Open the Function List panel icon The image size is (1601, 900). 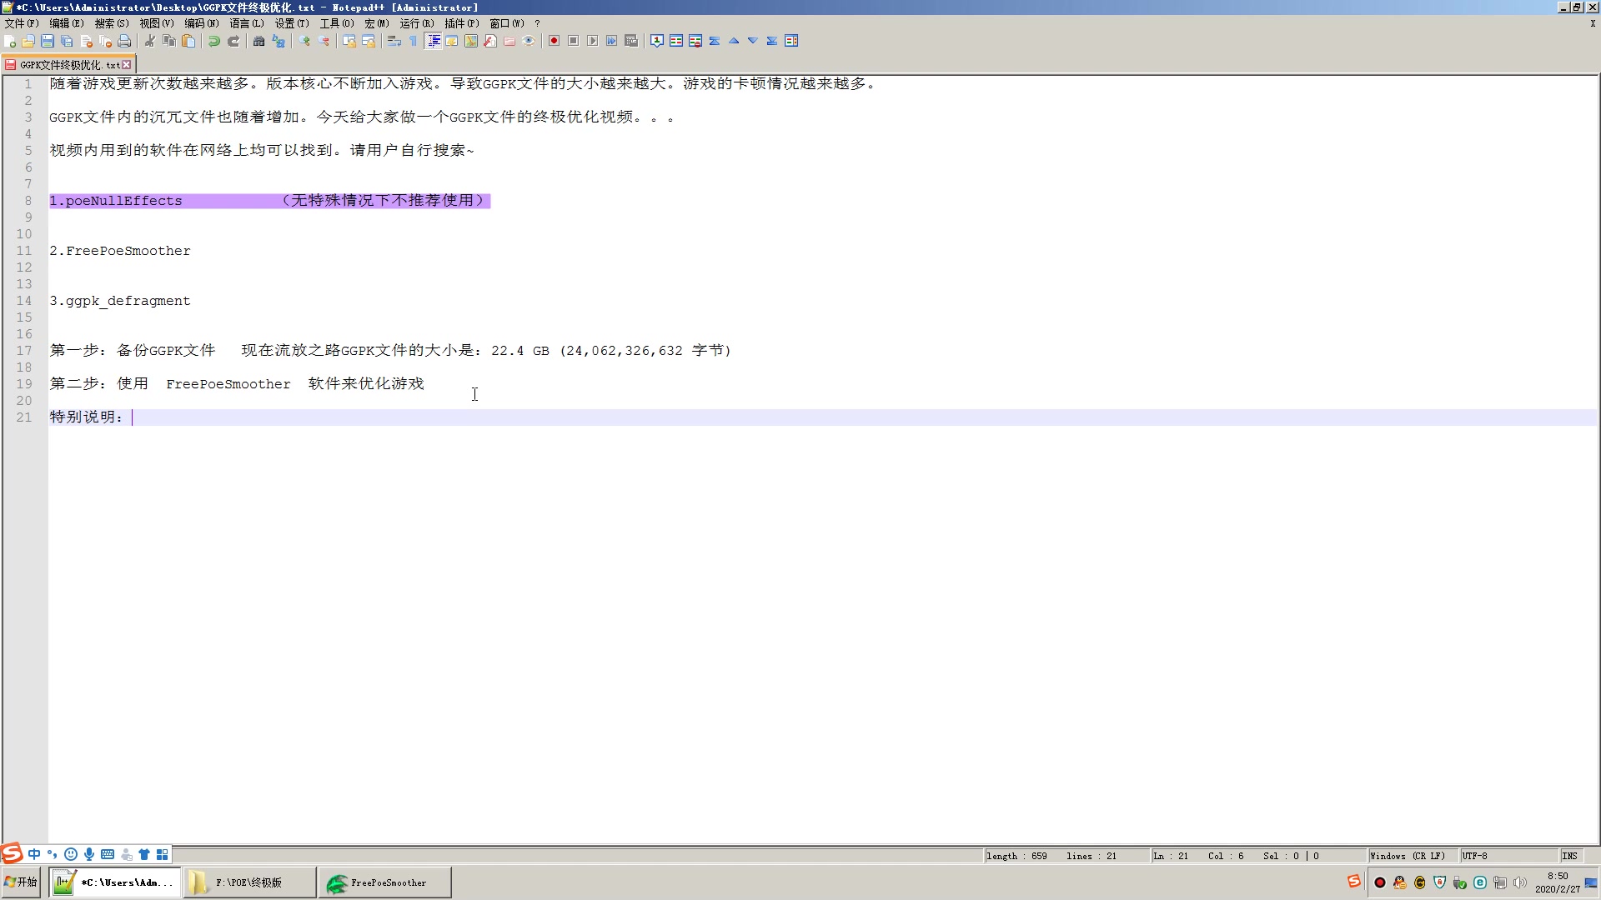pos(490,41)
